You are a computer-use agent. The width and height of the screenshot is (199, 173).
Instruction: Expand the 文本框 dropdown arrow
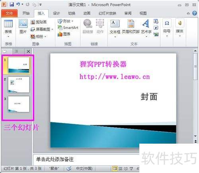click(x=115, y=37)
